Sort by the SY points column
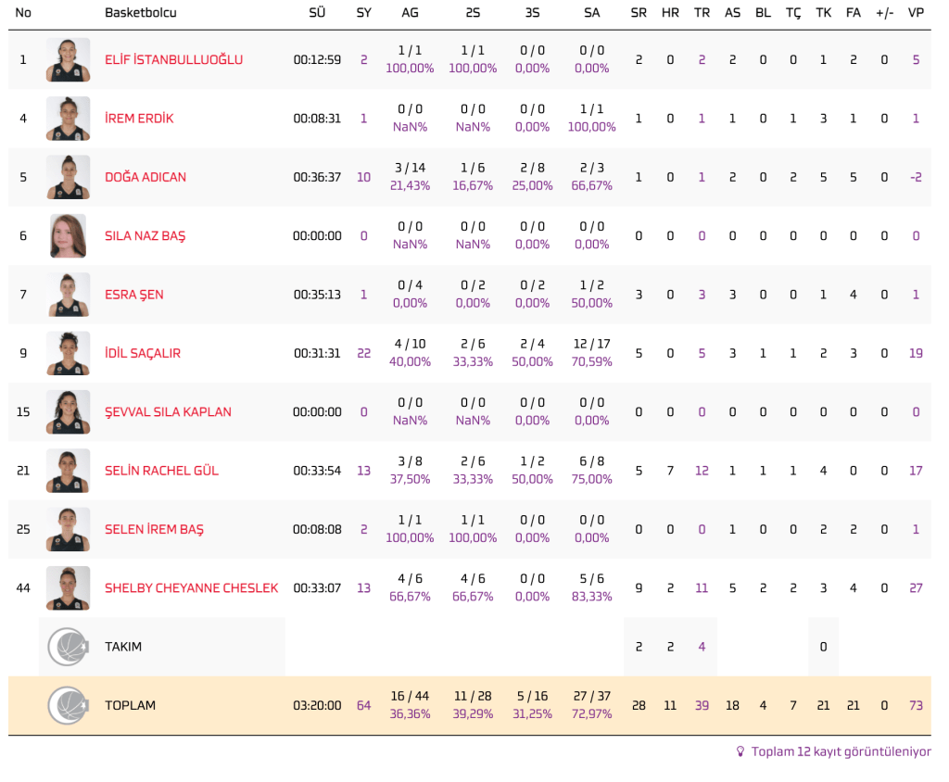 (363, 13)
